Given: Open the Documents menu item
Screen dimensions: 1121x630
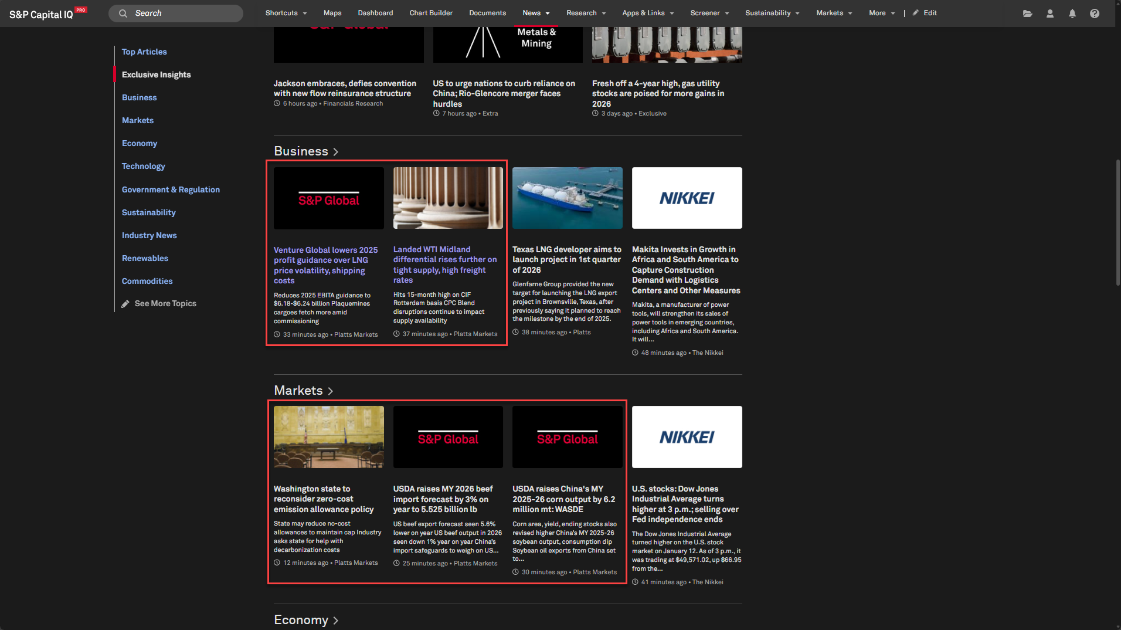Looking at the screenshot, I should click(487, 13).
